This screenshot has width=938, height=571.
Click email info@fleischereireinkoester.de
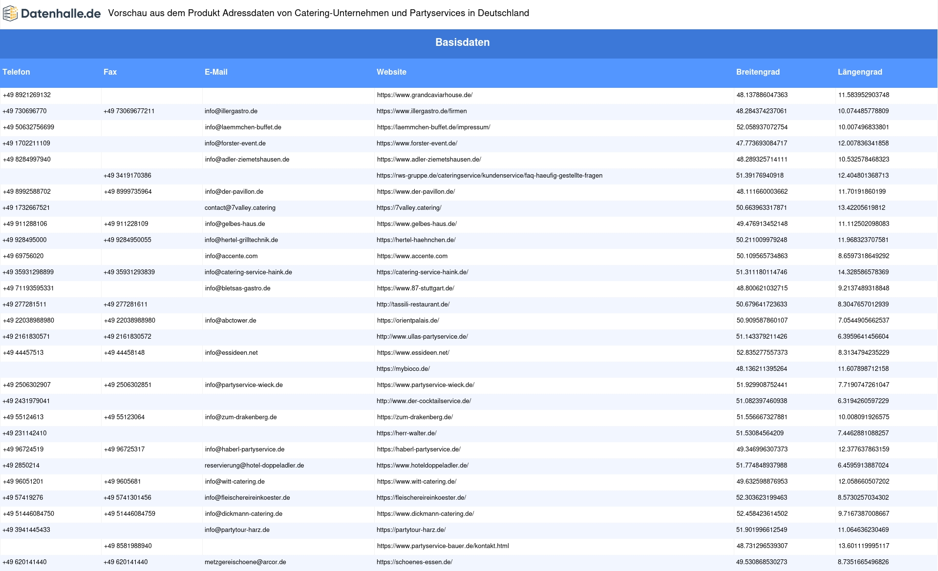pos(247,498)
